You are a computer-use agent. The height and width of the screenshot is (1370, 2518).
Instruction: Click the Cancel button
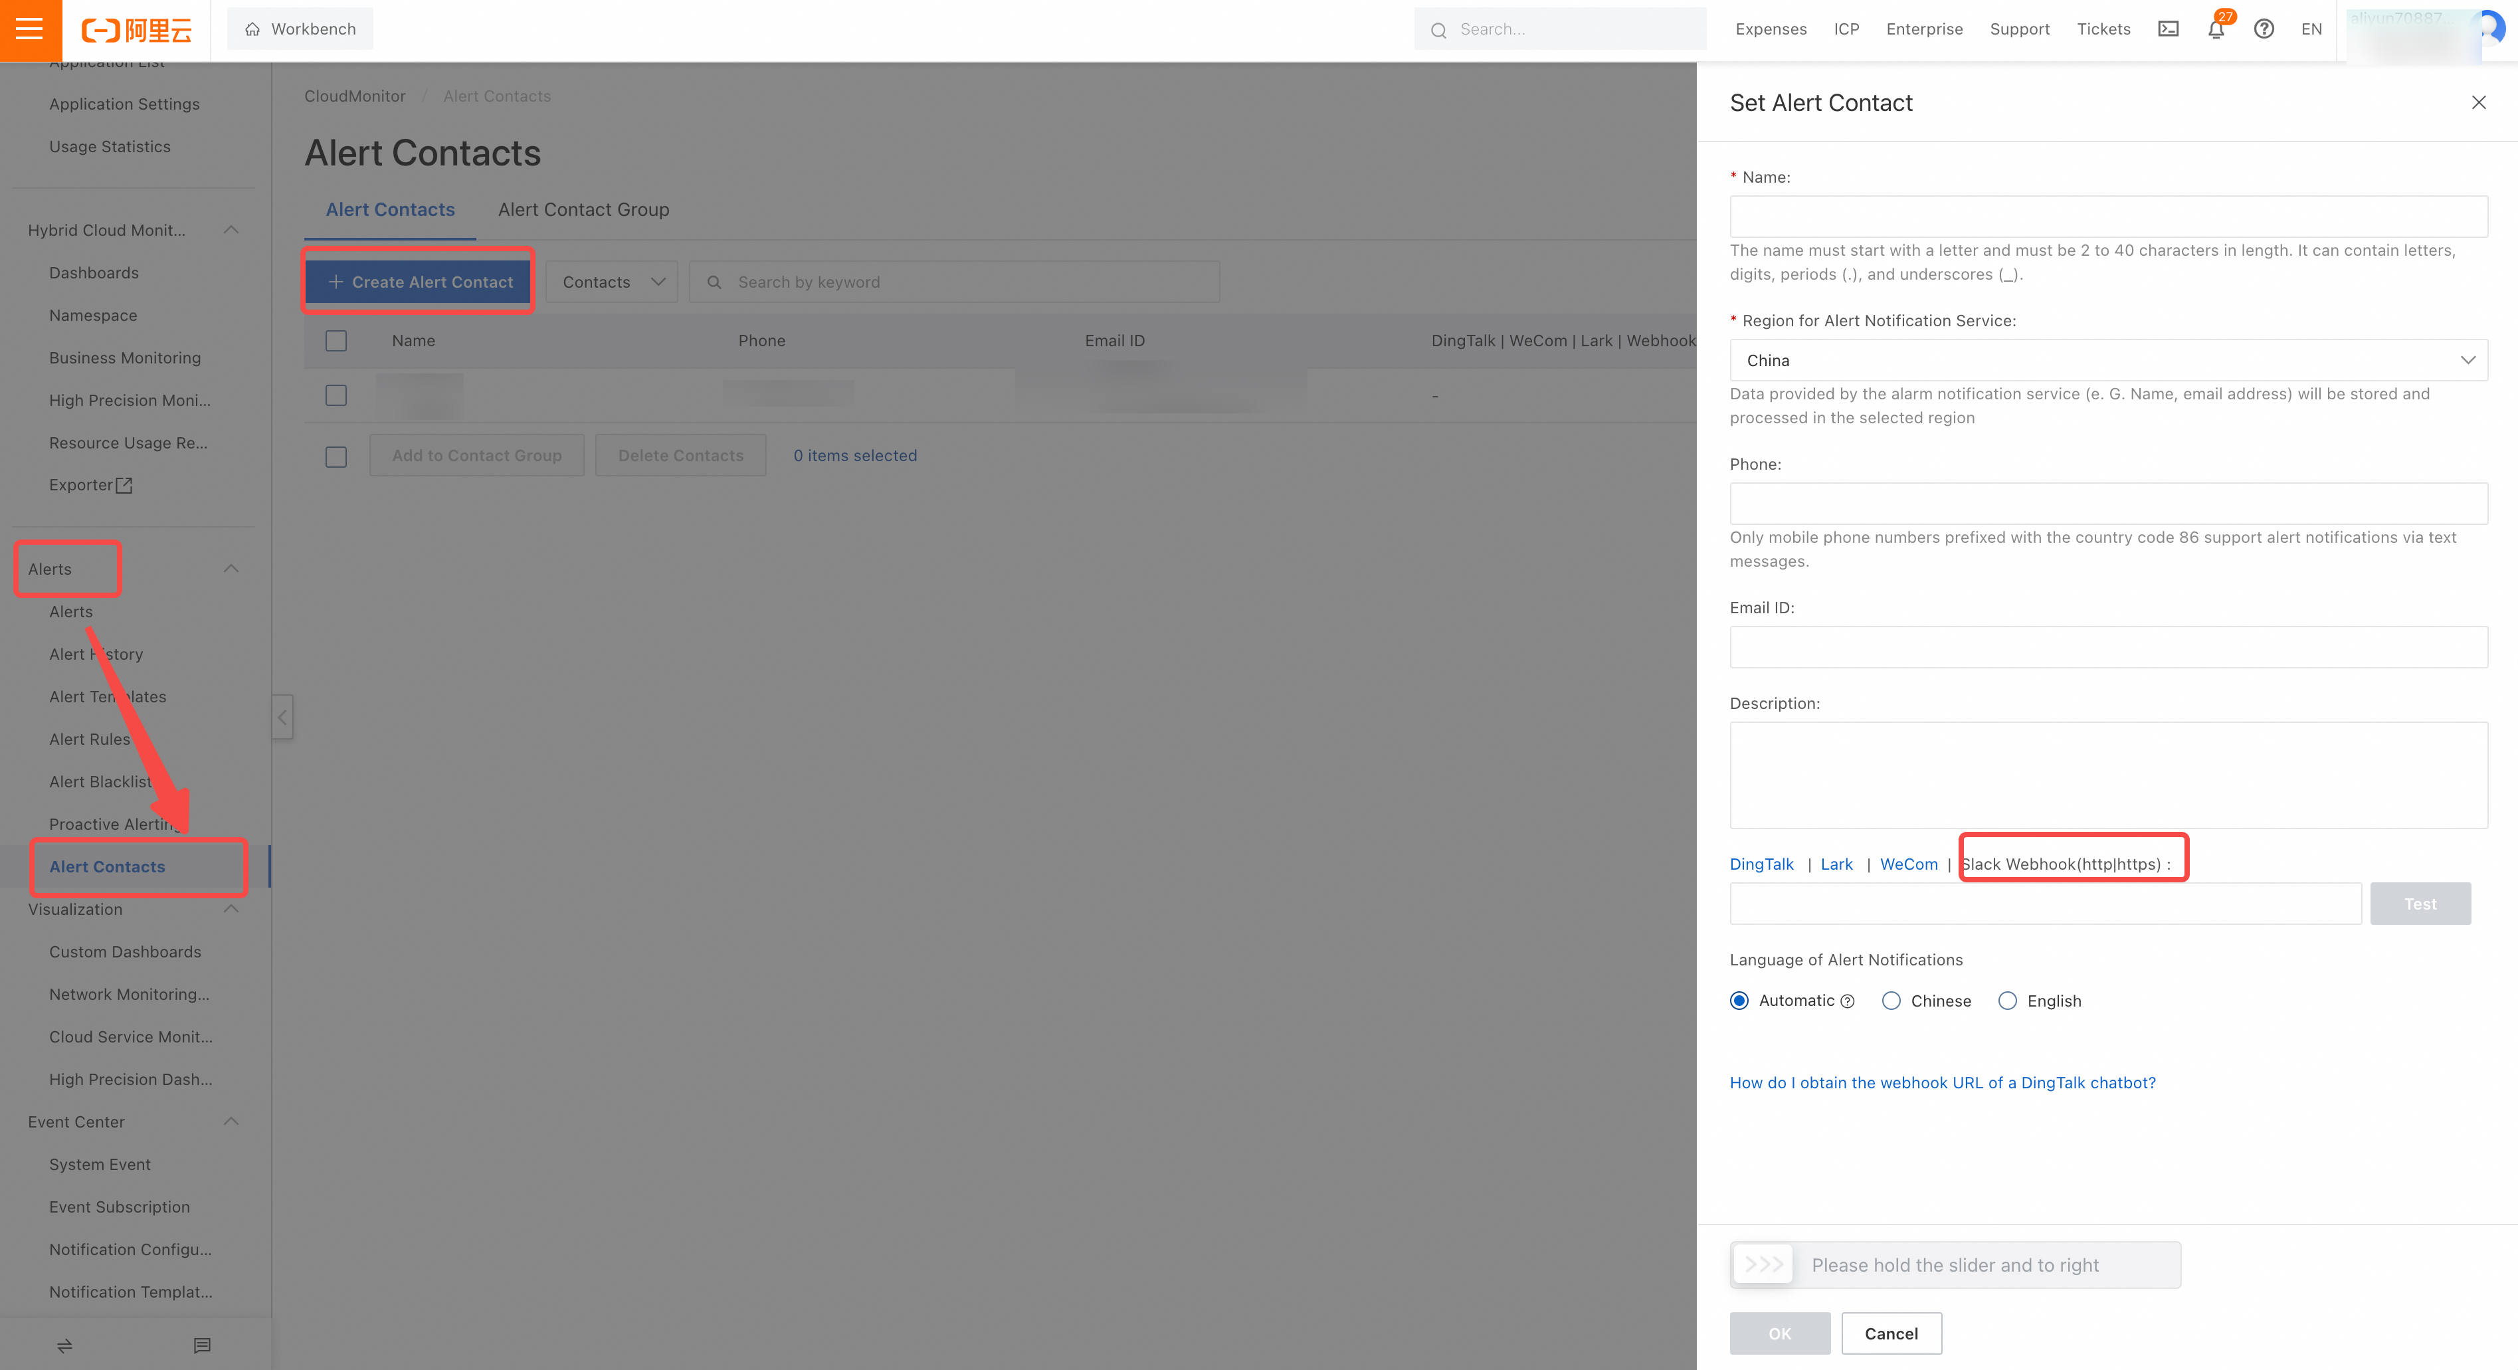[x=1890, y=1334]
